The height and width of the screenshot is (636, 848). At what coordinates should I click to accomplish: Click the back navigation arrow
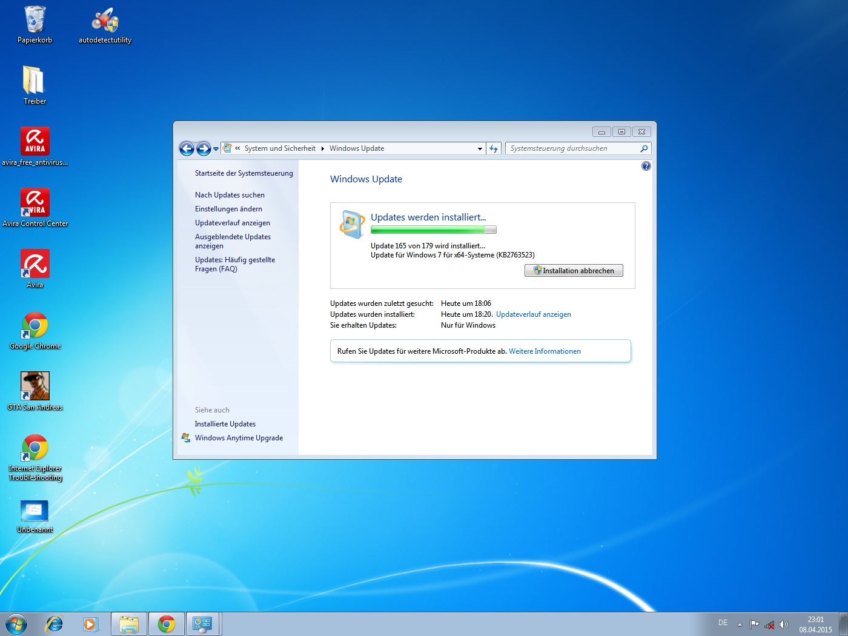click(187, 148)
